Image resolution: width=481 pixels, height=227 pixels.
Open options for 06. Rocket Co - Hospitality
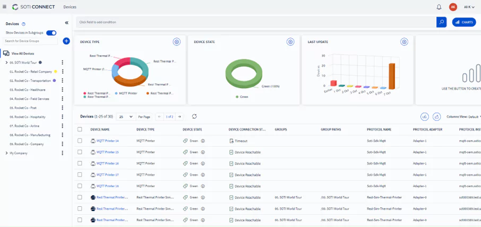click(63, 117)
